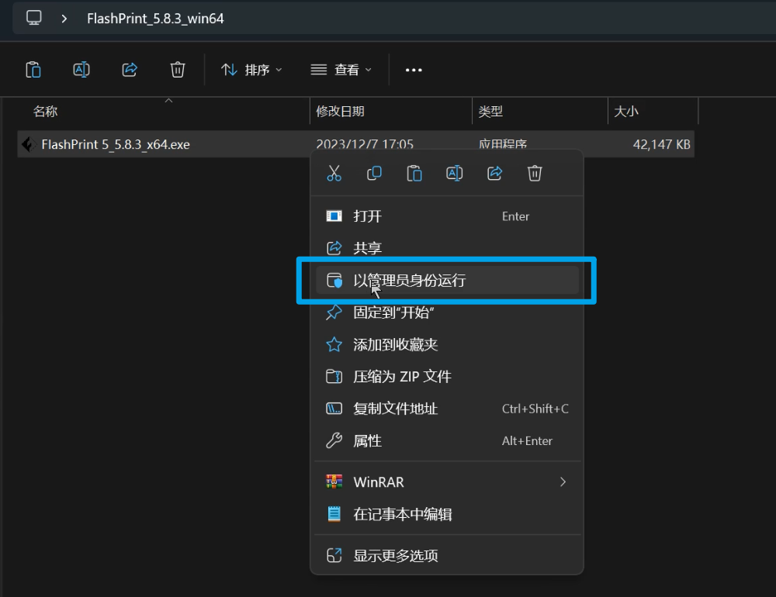776x597 pixels.
Task: Sort by 名称 column header
Action: [x=46, y=112]
